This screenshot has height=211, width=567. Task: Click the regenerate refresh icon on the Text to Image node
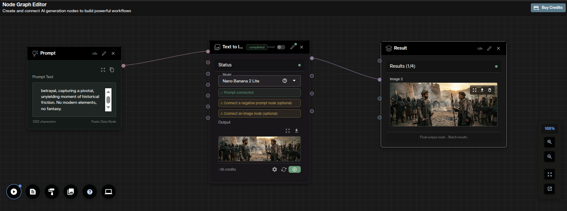click(x=284, y=169)
